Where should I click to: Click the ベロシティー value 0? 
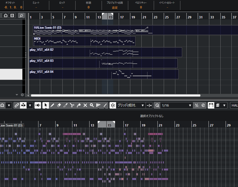[x=141, y=7]
